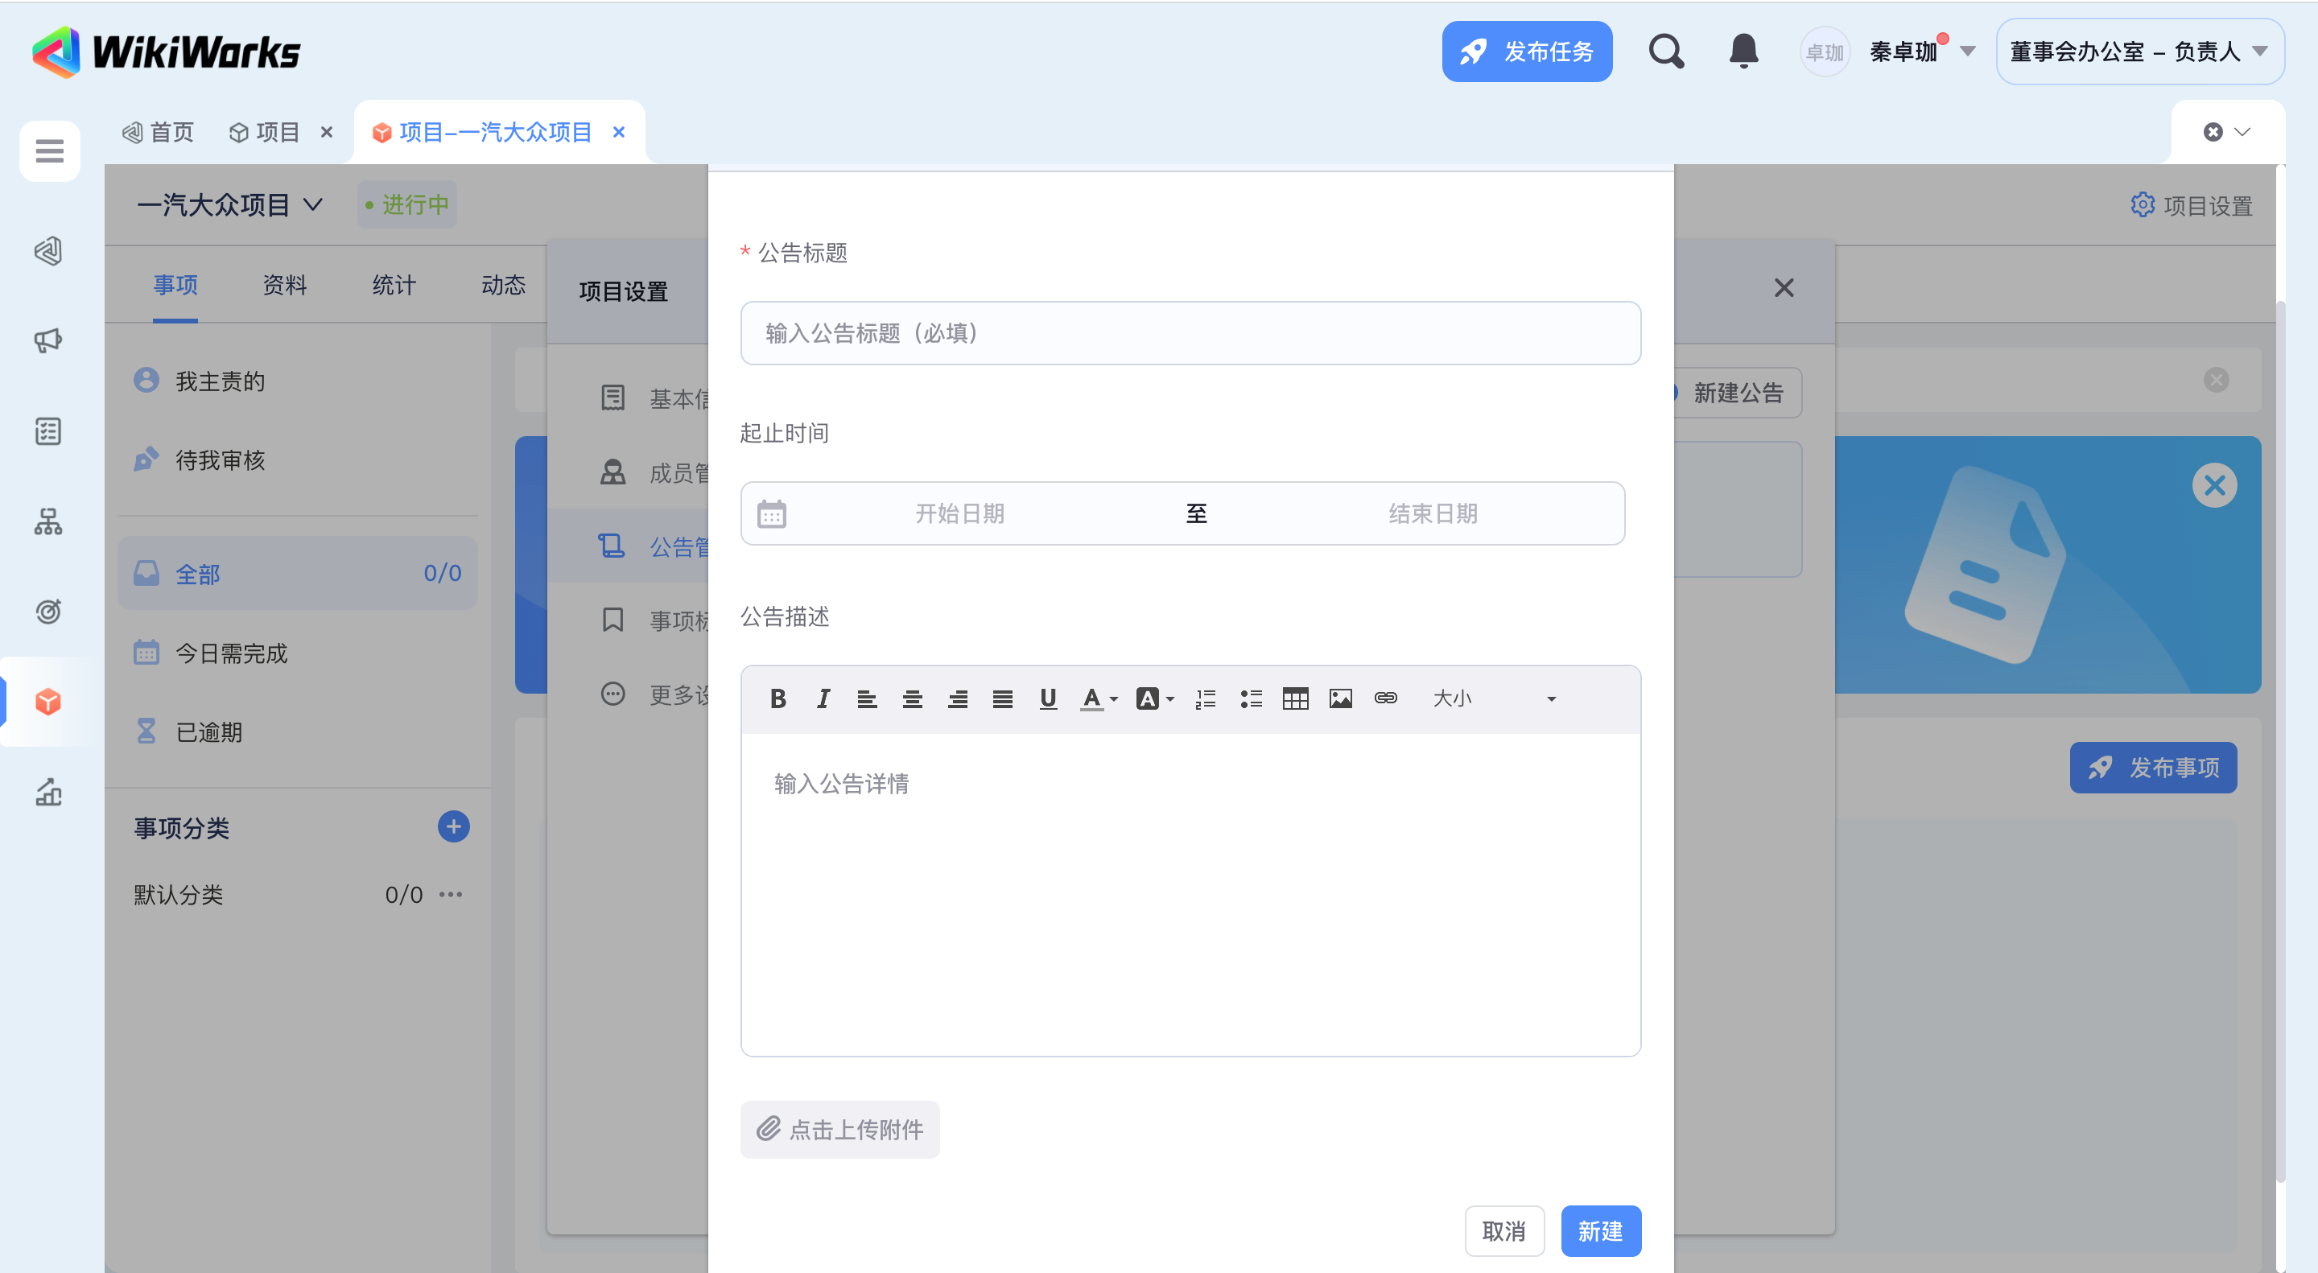The width and height of the screenshot is (2318, 1273).
Task: Open the 董事会办公室 – 负责人 role dropdown
Action: click(2139, 51)
